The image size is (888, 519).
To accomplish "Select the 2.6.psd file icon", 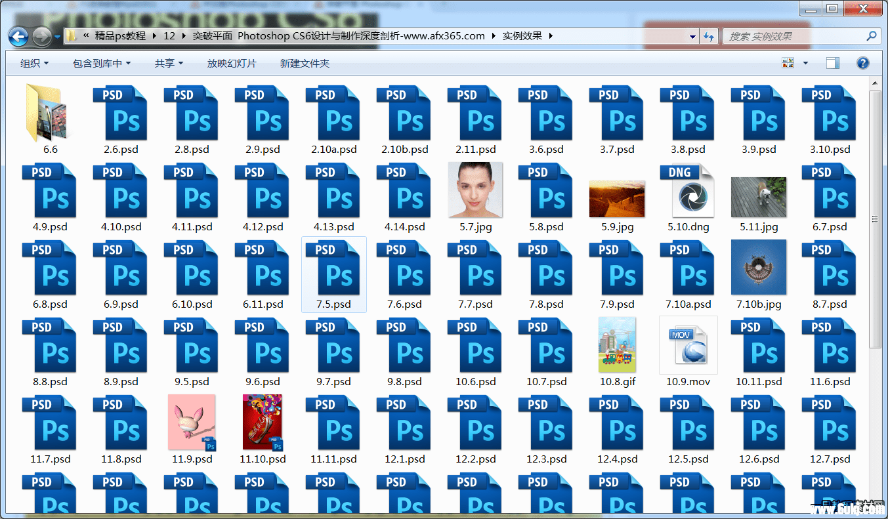I will tap(119, 113).
